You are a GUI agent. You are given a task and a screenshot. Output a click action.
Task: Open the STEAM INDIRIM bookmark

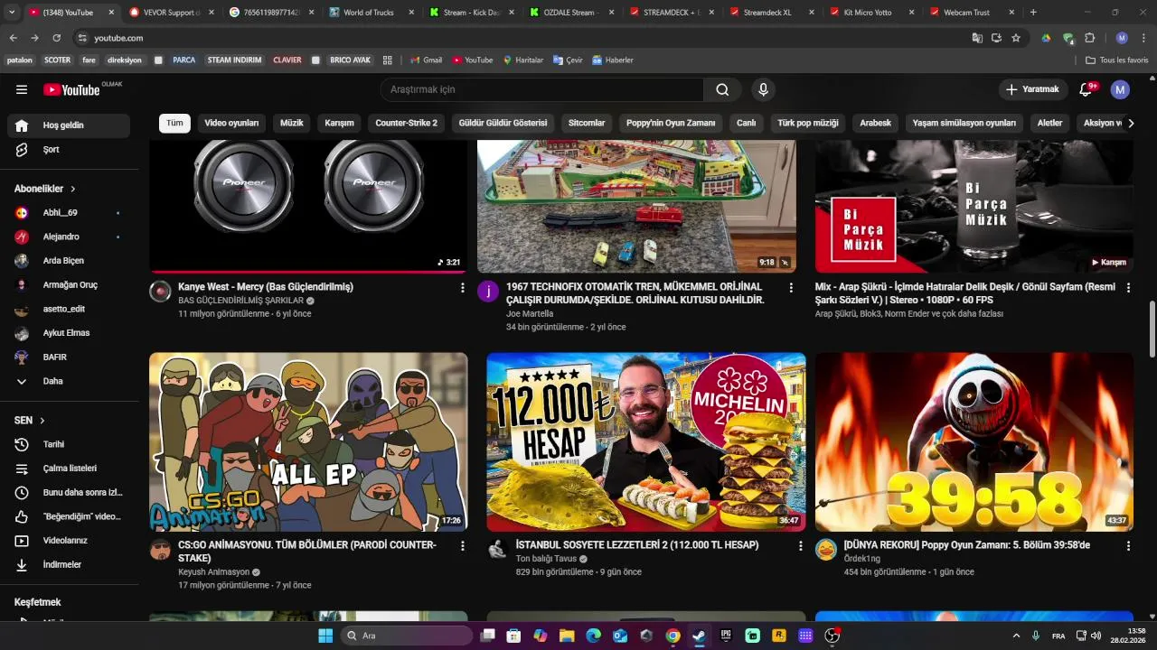[x=234, y=60]
